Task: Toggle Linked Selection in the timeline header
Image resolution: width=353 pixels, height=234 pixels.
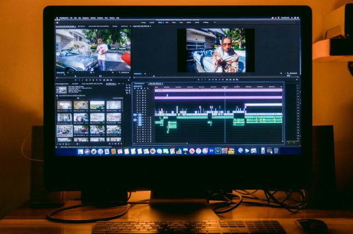Action: 142,88
